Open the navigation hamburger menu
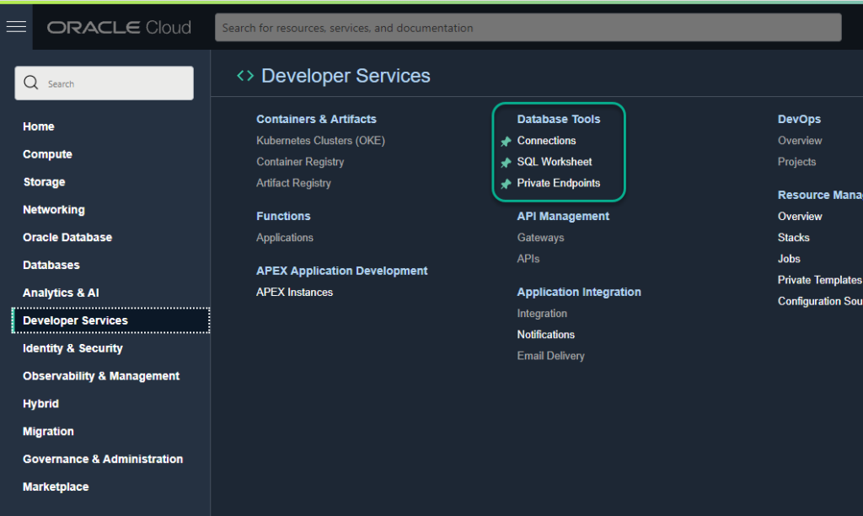Image resolution: width=863 pixels, height=516 pixels. [15, 26]
